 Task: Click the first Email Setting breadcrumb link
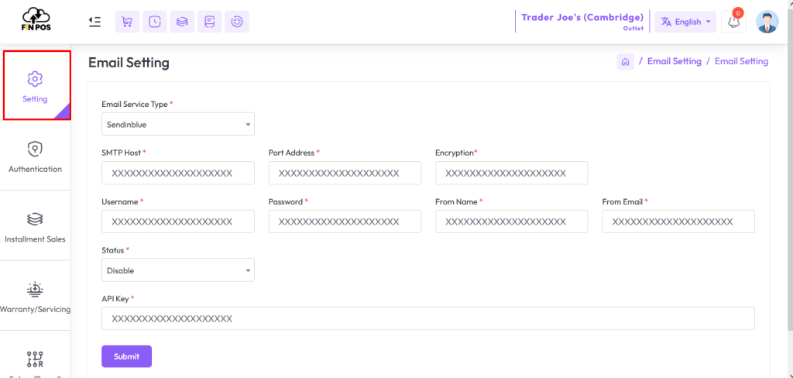pyautogui.click(x=675, y=61)
